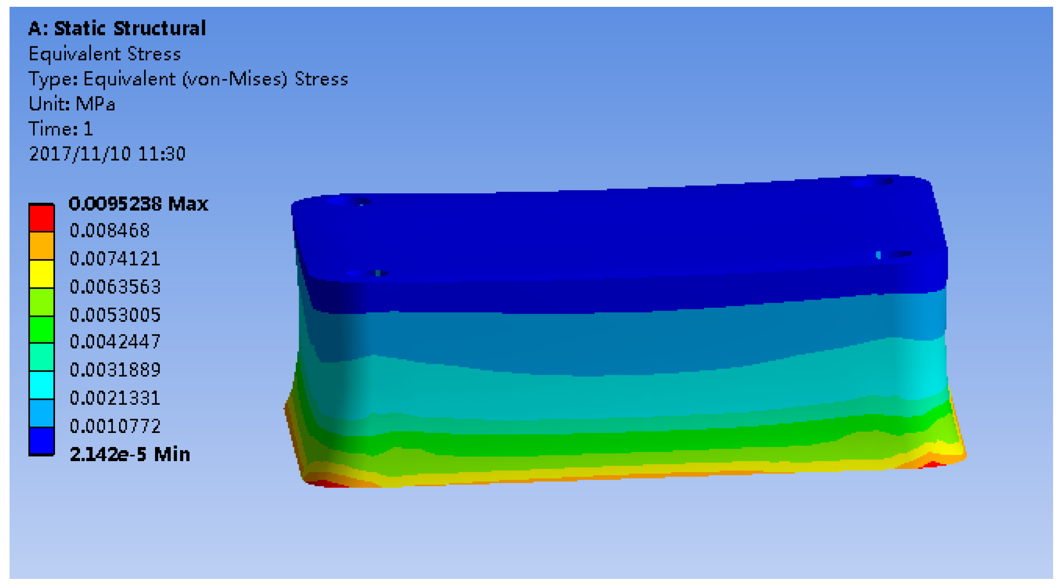Click the 2.142e-5 Min legend label
The width and height of the screenshot is (1059, 588).
tap(130, 454)
